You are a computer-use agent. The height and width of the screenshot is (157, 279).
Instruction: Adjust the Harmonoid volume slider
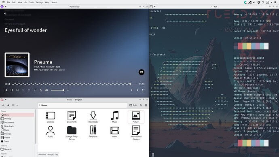point(57,90)
